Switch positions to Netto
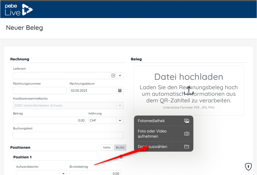 click(x=107, y=147)
